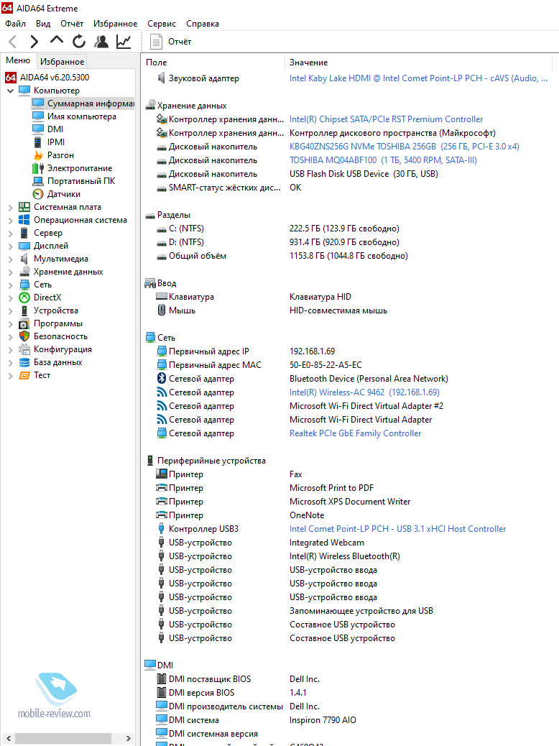The width and height of the screenshot is (559, 746).
Task: Expand the Системная плата node
Action: pos(10,207)
